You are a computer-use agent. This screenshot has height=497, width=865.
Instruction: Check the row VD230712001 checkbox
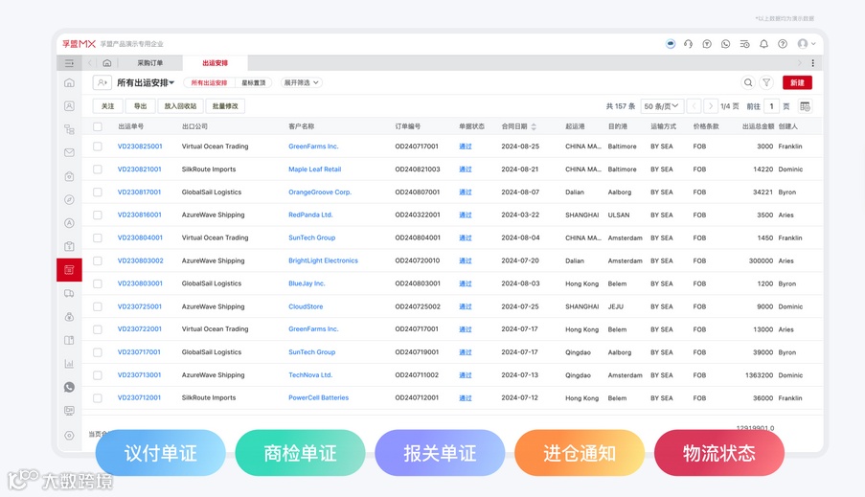(98, 397)
